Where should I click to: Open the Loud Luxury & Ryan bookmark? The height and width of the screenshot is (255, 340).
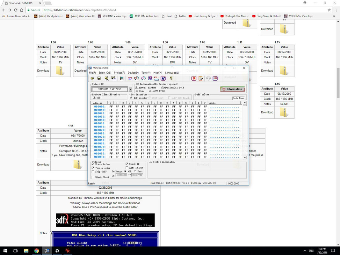(x=203, y=16)
